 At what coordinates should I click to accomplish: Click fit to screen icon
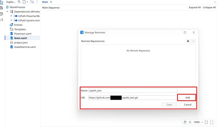click(x=206, y=122)
